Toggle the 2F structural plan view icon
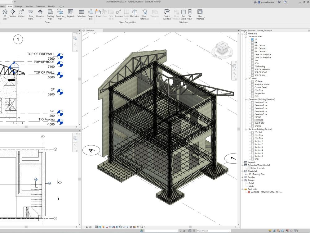Viewport: 310px width, 233px height. (x=252, y=39)
